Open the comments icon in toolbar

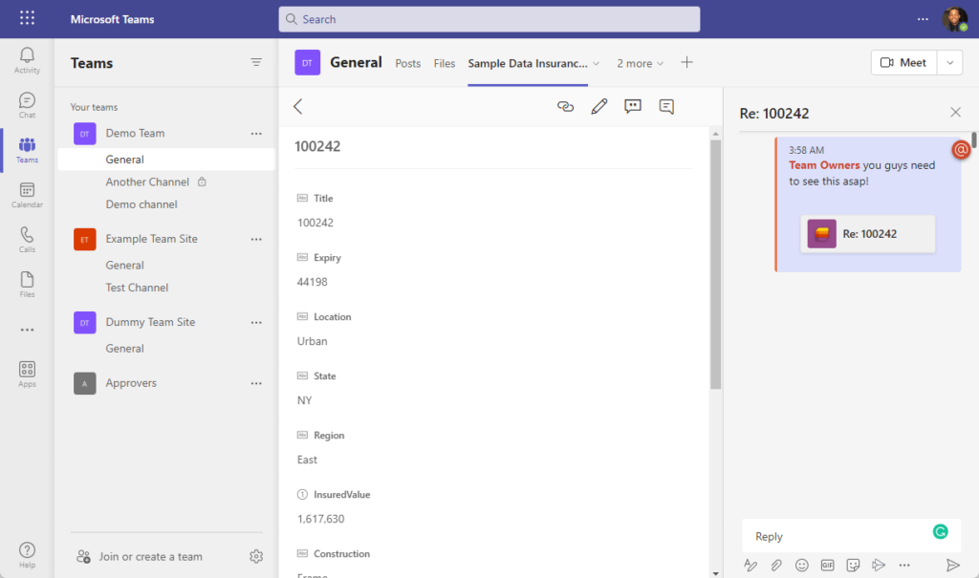[x=666, y=107]
